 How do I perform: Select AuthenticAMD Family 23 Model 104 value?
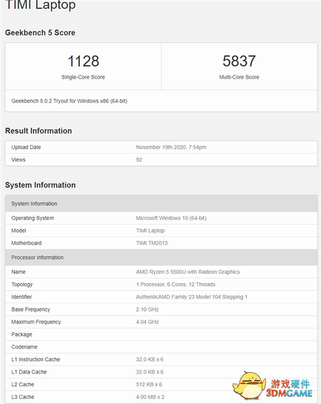point(192,297)
